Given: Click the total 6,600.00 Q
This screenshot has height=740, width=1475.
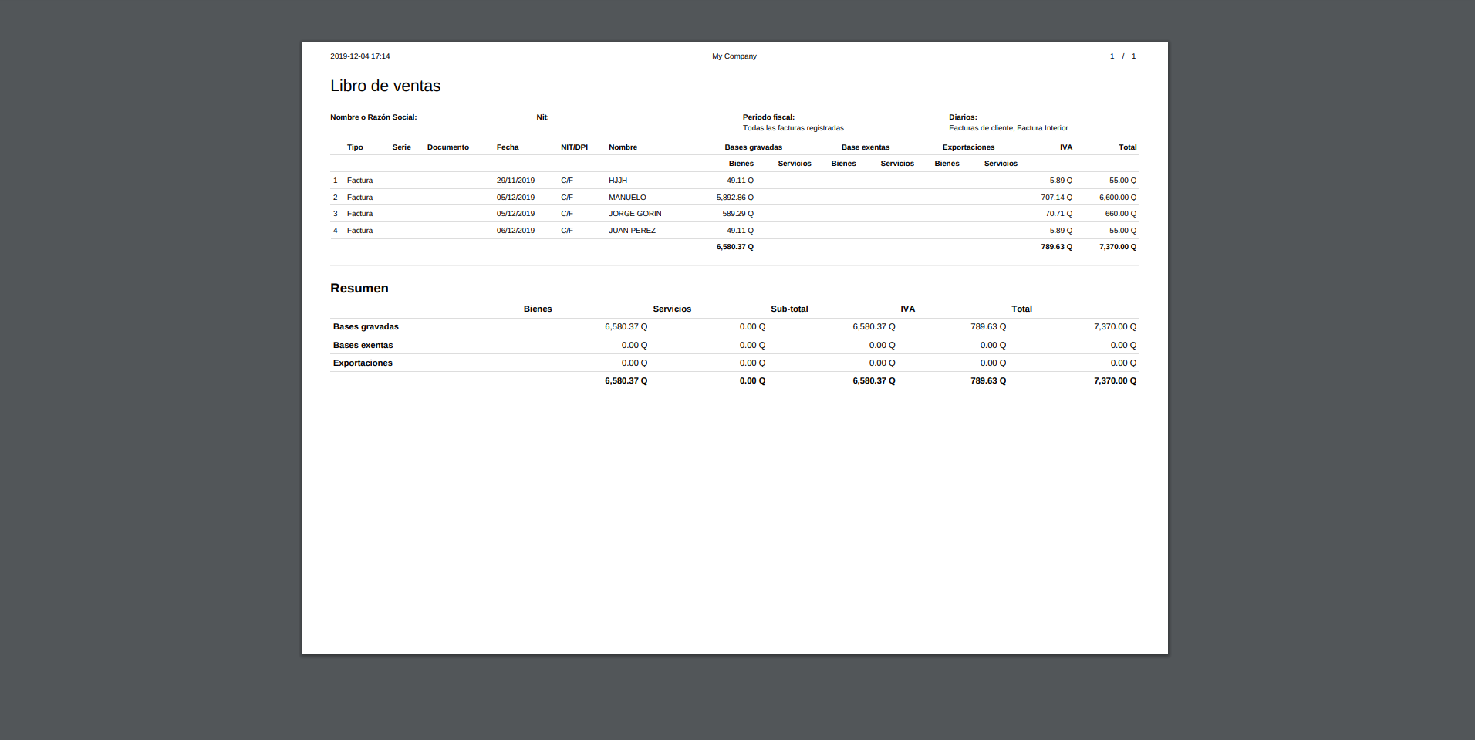Looking at the screenshot, I should pos(1118,198).
